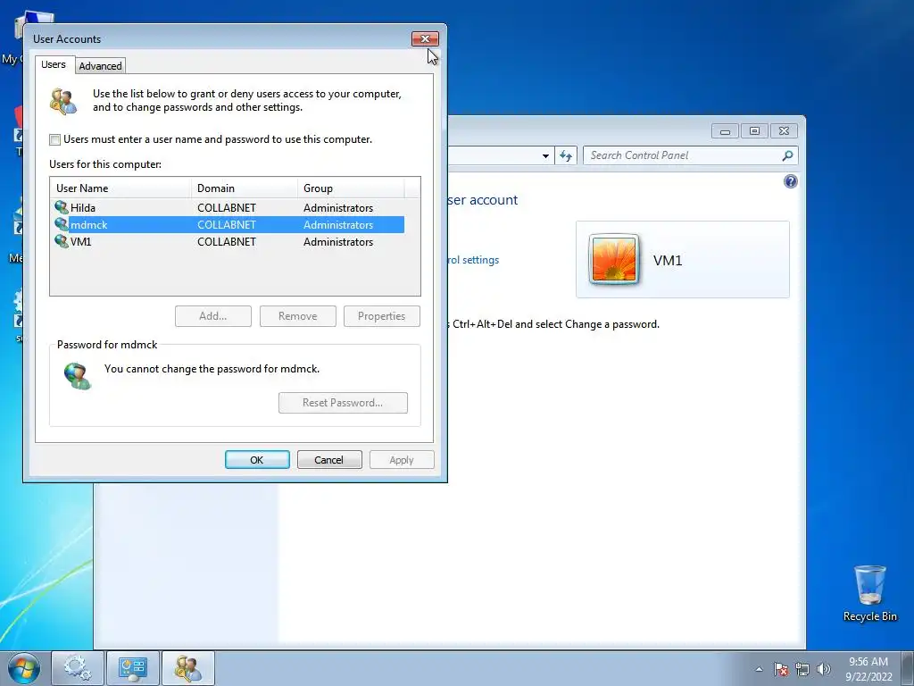Switch to the Users tab
The height and width of the screenshot is (686, 914).
click(53, 64)
